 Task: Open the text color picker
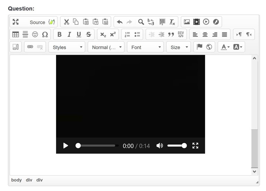pyautogui.click(x=225, y=47)
